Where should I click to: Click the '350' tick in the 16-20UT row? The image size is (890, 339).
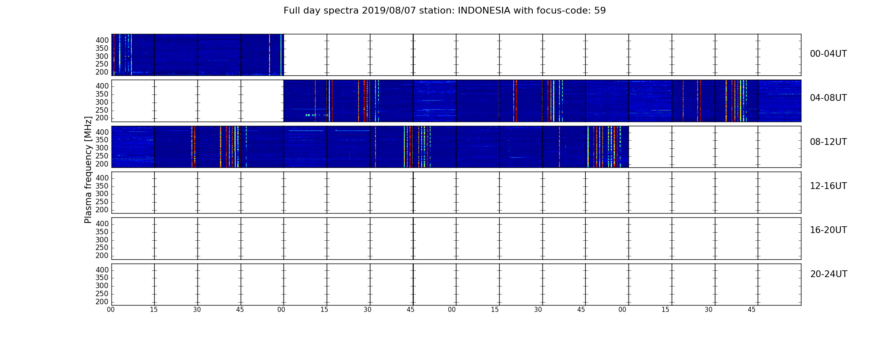102,232
